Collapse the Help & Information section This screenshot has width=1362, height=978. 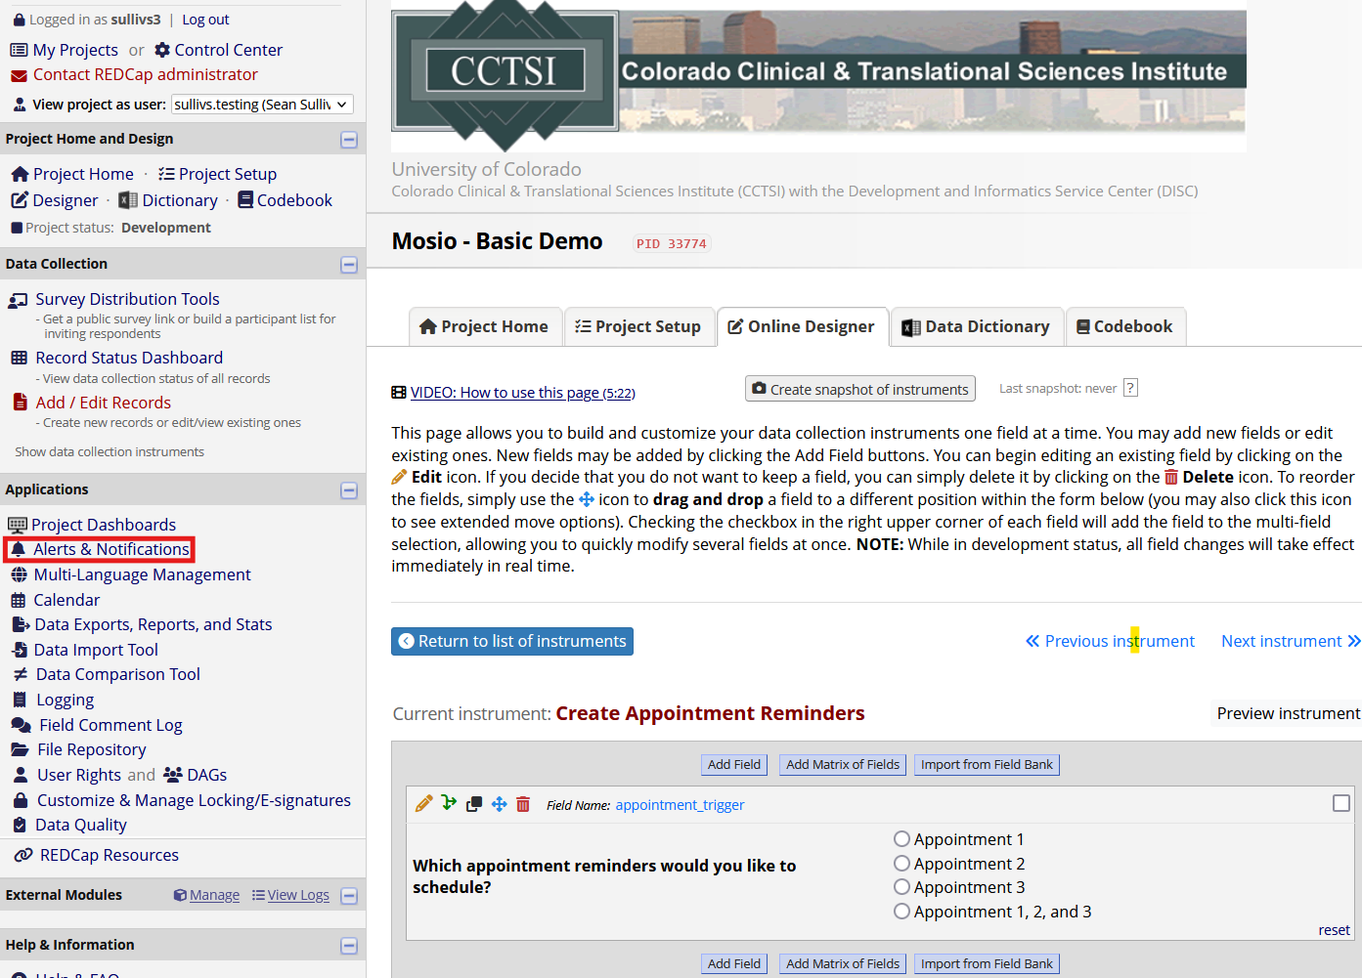[349, 946]
